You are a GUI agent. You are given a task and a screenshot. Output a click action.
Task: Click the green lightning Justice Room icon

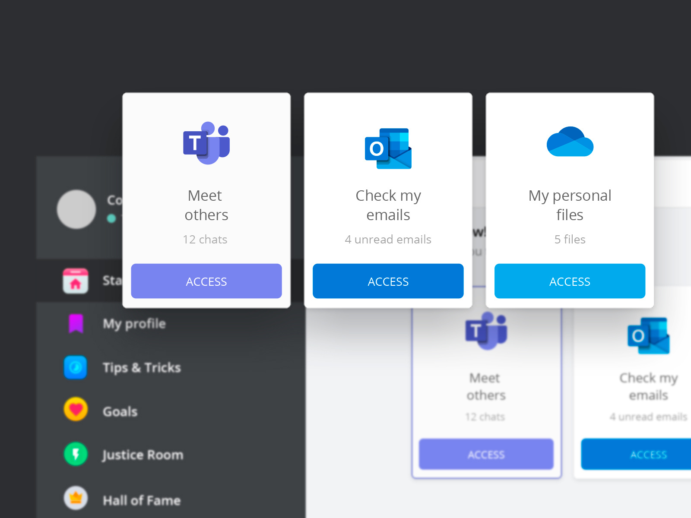pos(76,454)
